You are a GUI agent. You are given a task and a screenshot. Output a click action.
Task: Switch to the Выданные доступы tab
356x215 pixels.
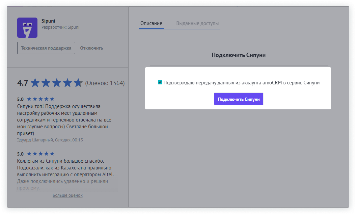tap(197, 23)
